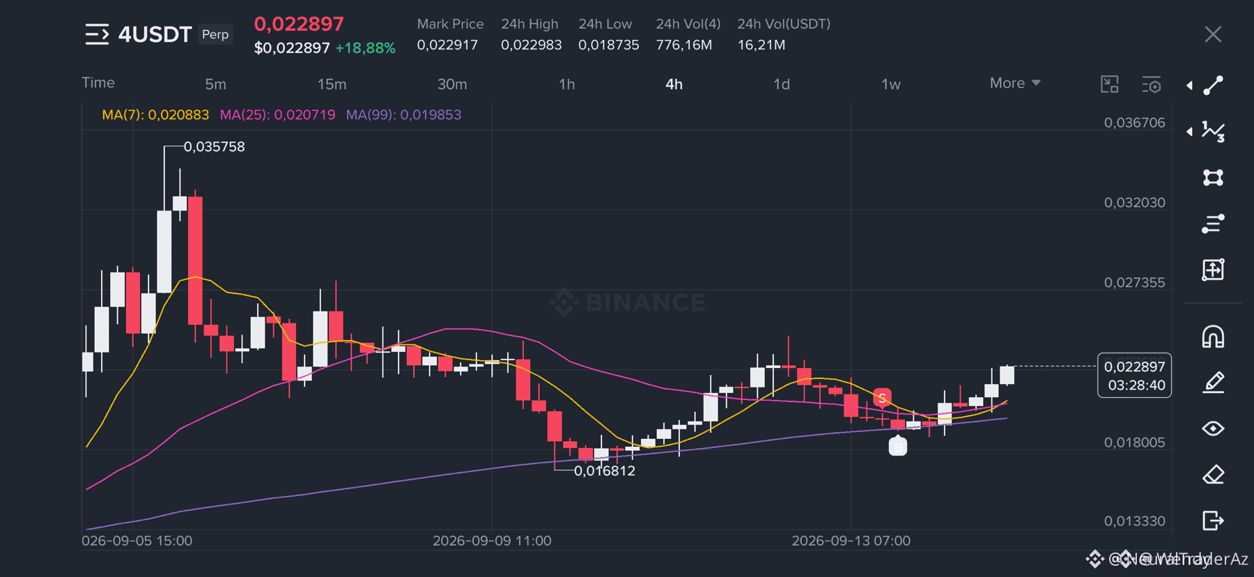This screenshot has height=577, width=1254.
Task: Click the S sell marker on chart
Action: click(x=882, y=398)
